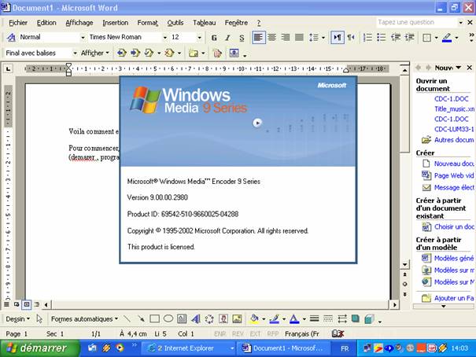Open the shadow style icon

point(356,318)
